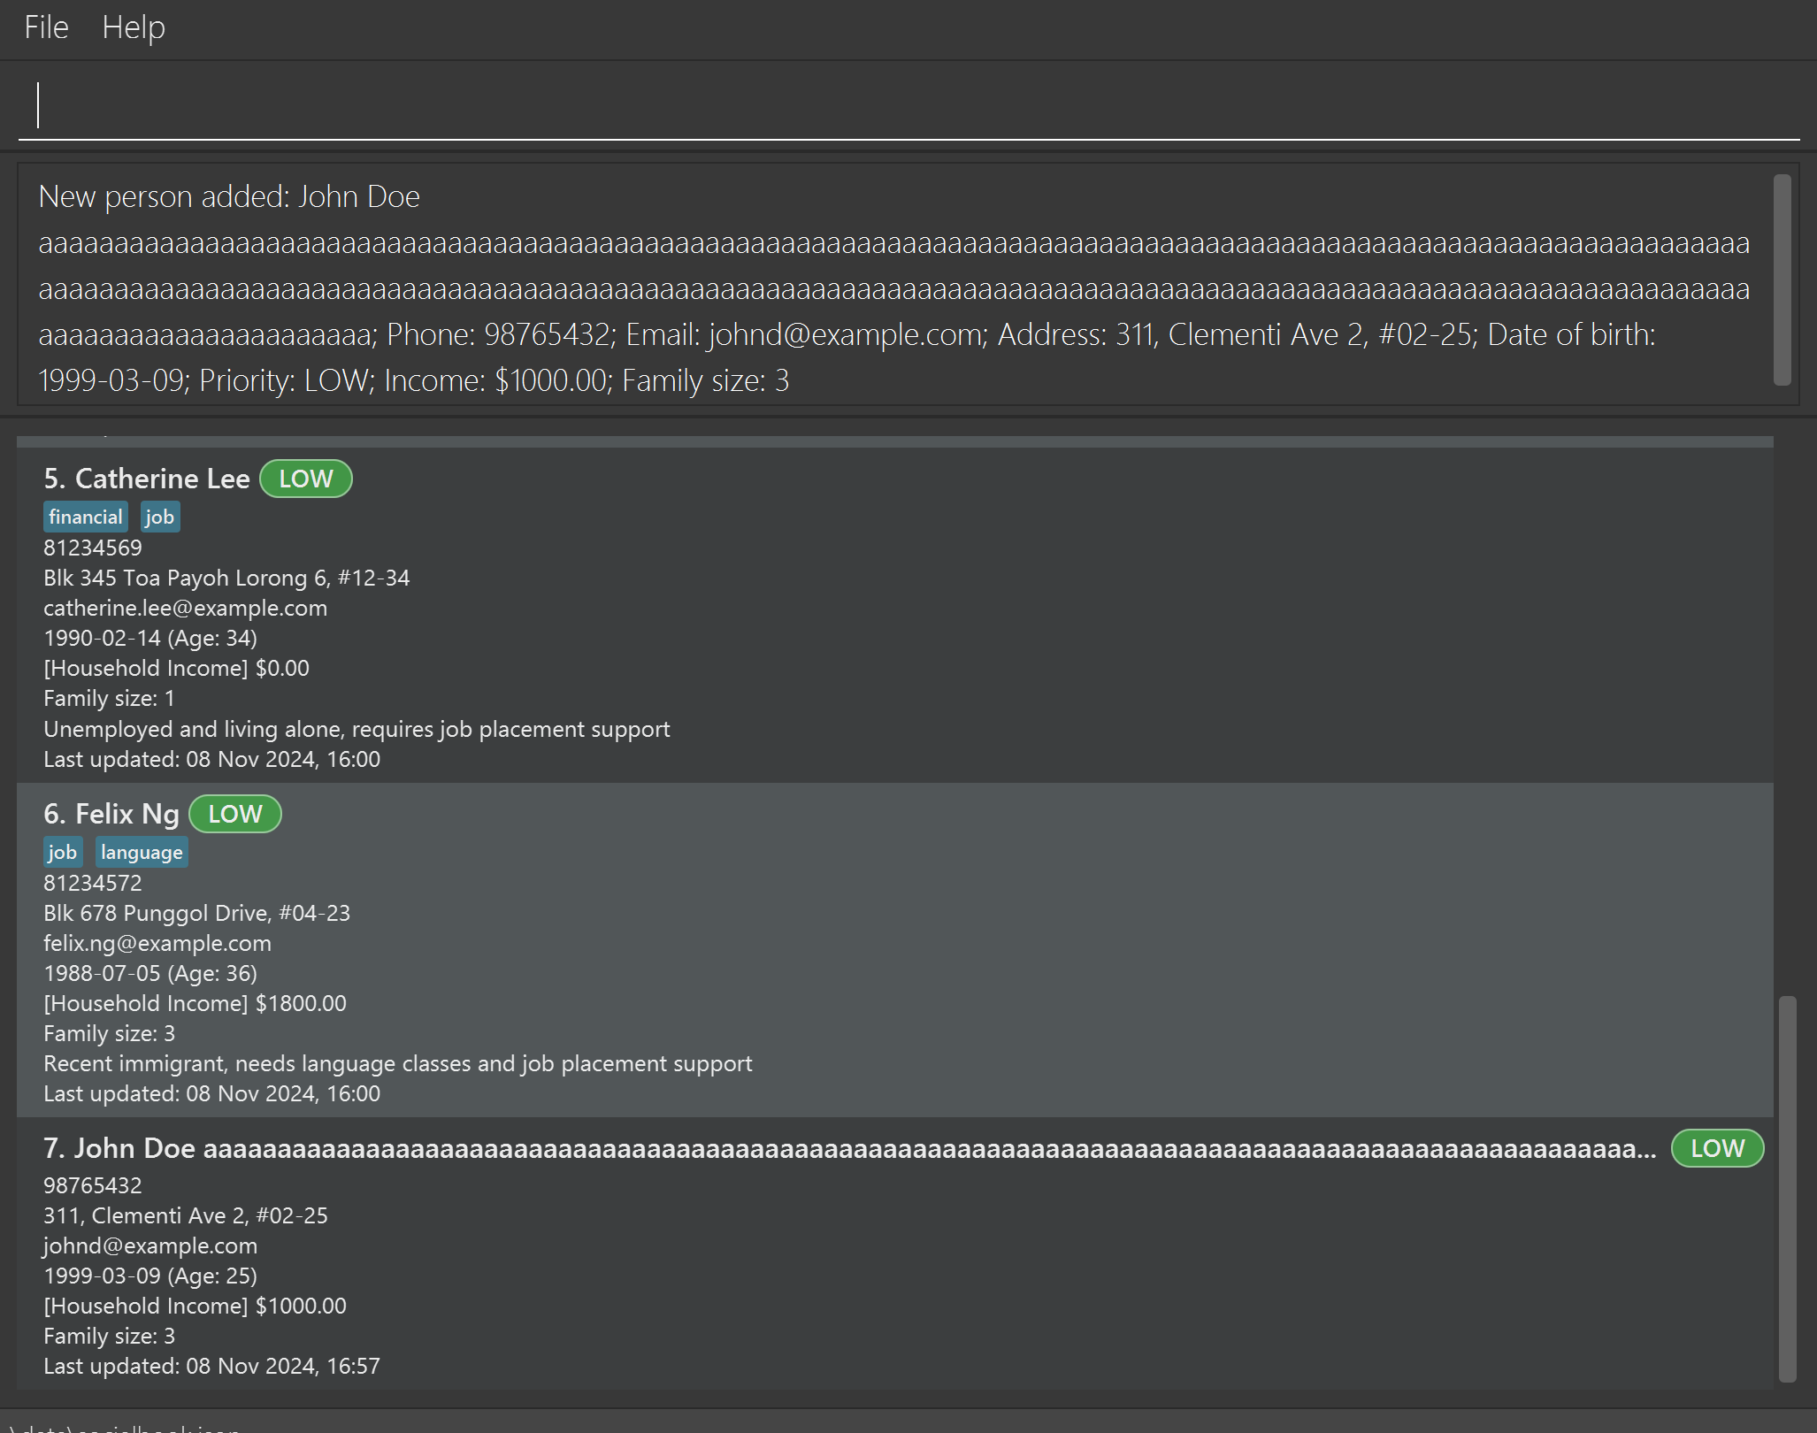Click the person list scrollbar thumb
Viewport: 1817px width, 1433px height.
coord(1787,1187)
